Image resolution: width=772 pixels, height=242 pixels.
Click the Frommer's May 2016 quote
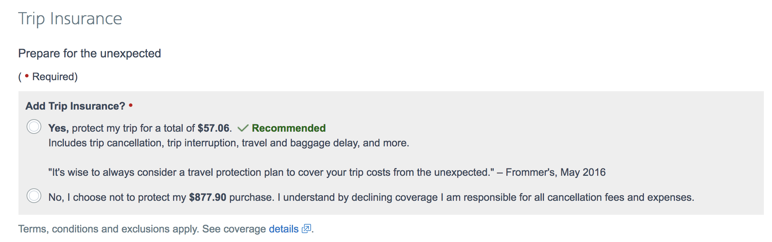(327, 172)
